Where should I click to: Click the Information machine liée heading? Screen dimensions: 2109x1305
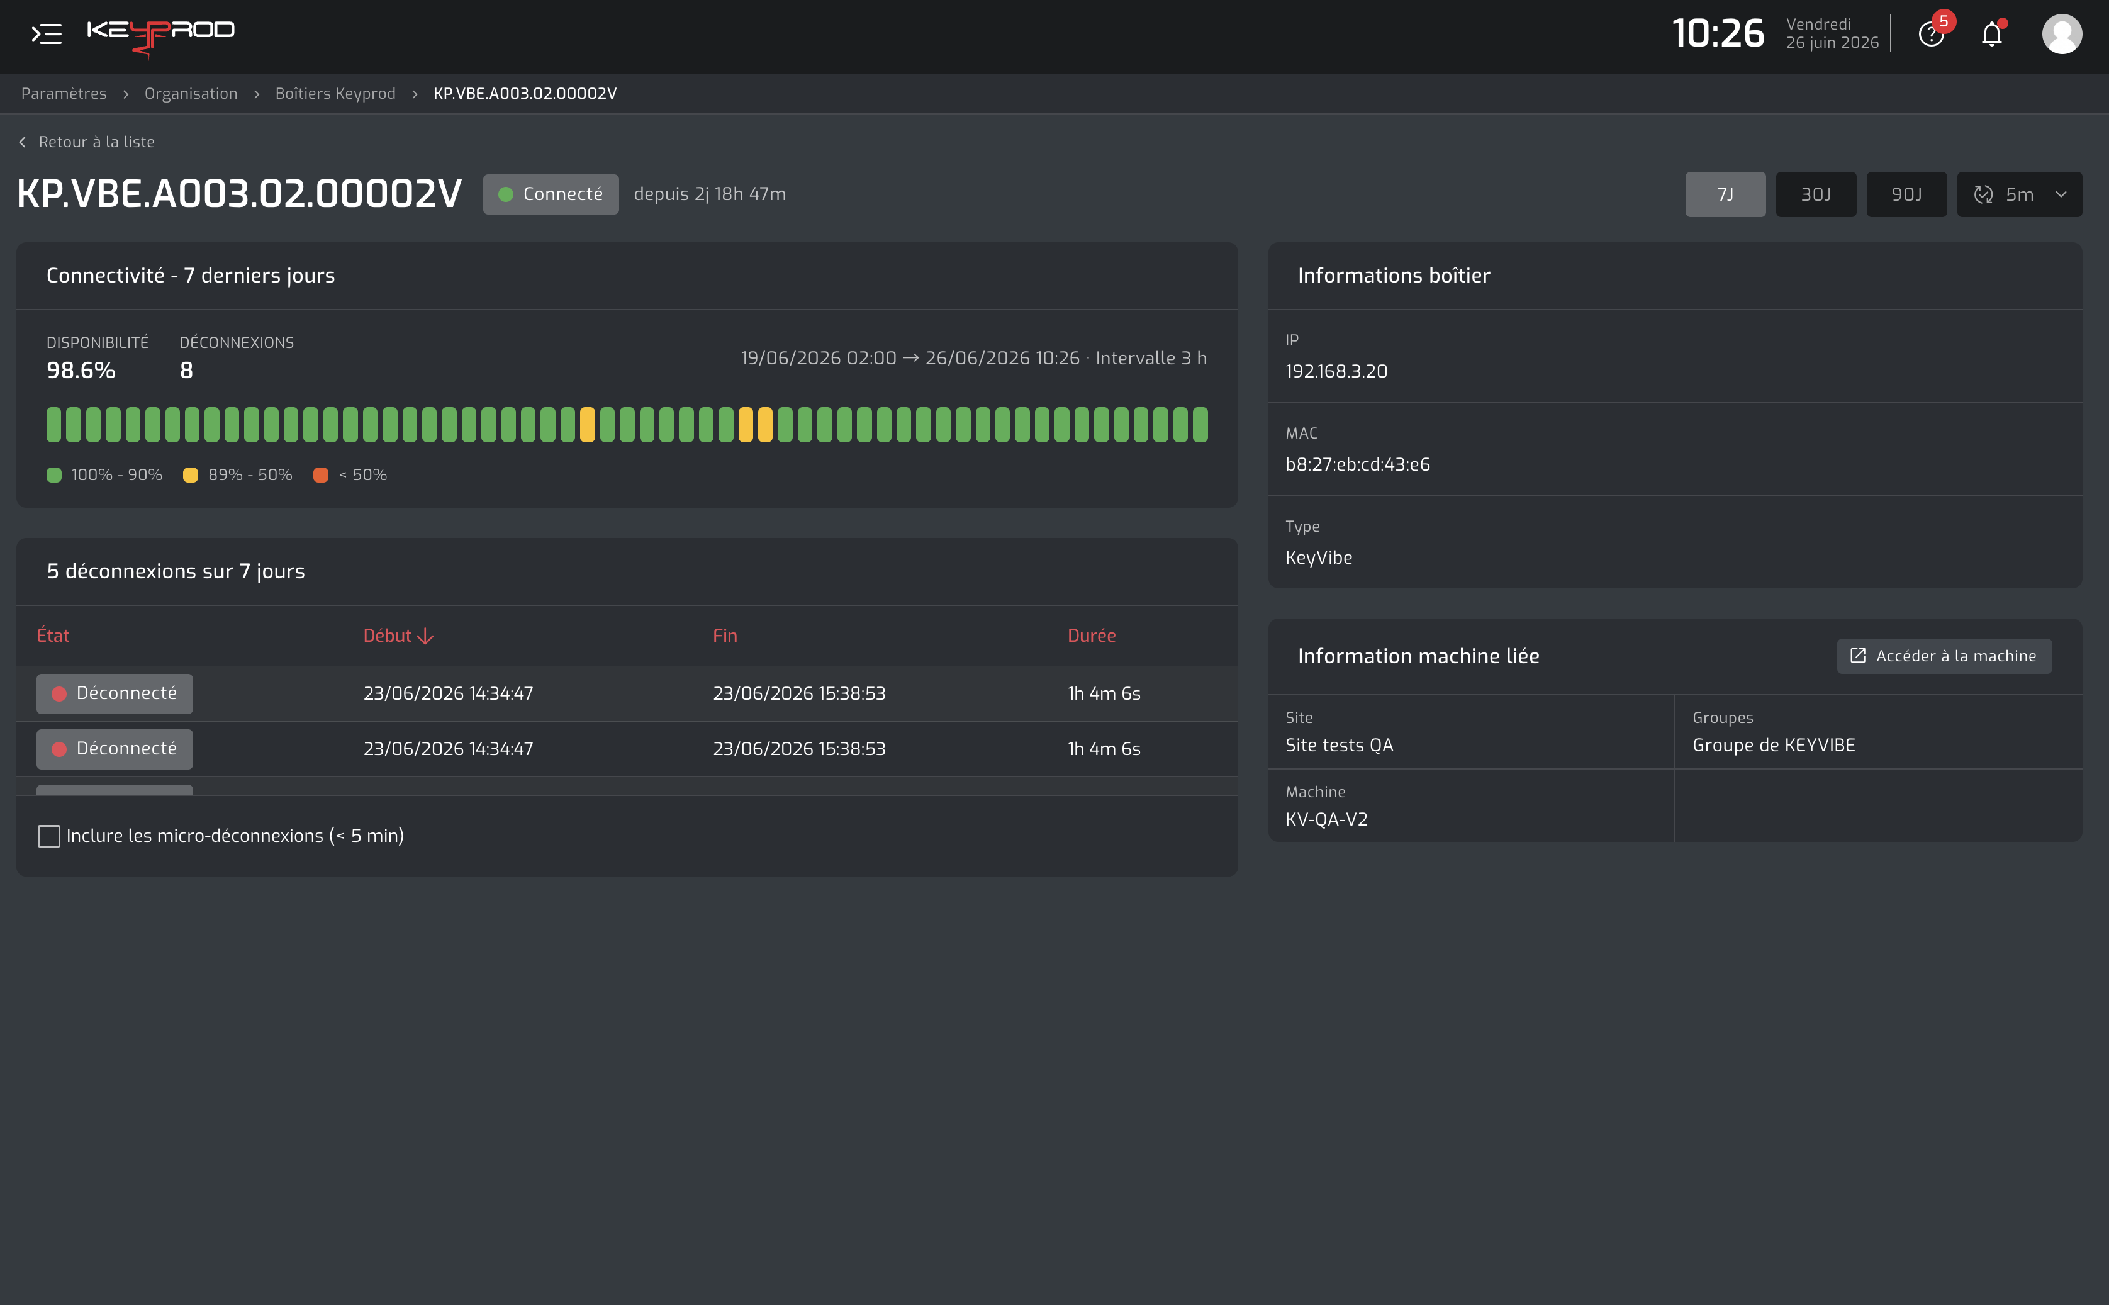[1418, 656]
